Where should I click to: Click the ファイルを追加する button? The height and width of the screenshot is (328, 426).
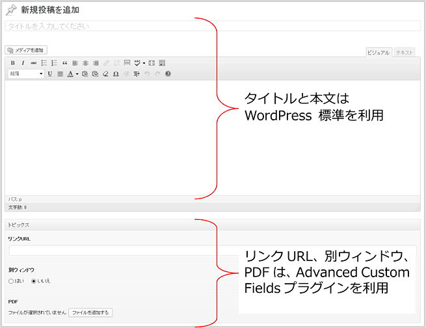coord(92,313)
